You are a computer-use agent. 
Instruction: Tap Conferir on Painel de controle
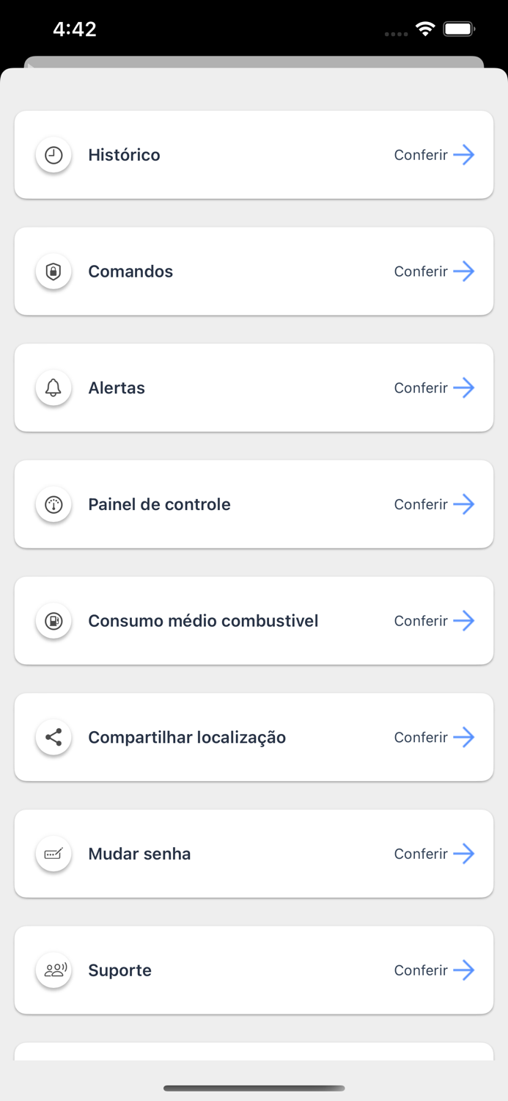tap(422, 504)
